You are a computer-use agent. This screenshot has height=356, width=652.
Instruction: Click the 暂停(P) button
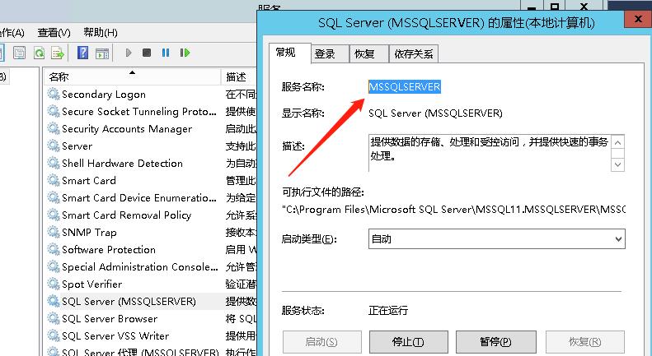click(x=495, y=342)
